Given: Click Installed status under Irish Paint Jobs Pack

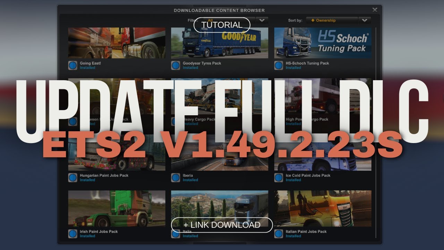Looking at the screenshot, I should pyautogui.click(x=87, y=236).
